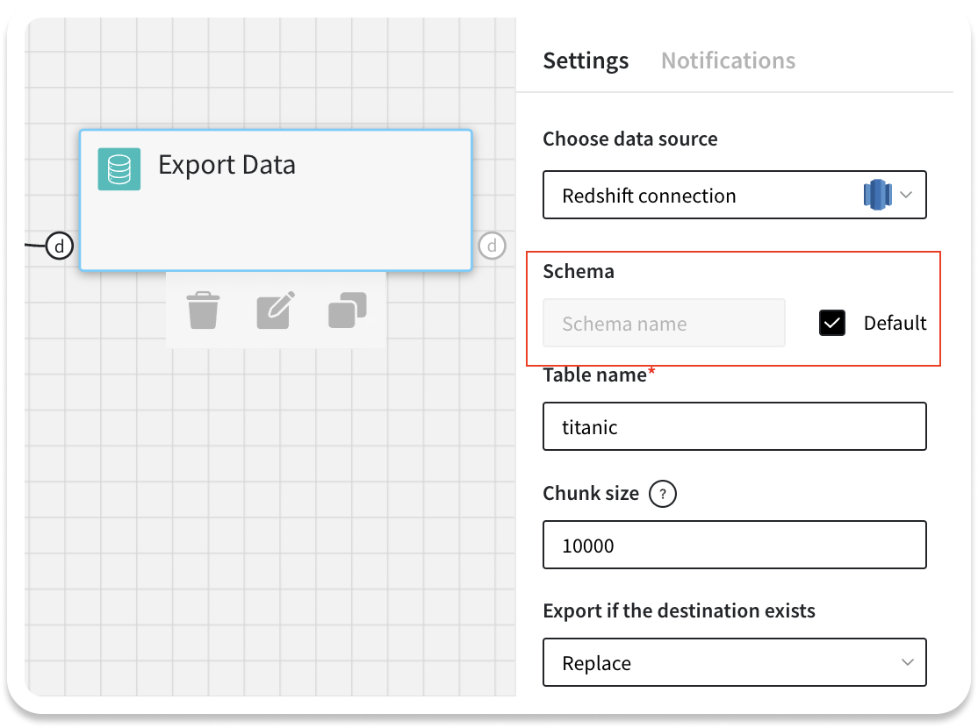The image size is (978, 728).
Task: Edit the Export Data node with pencil icon
Action: click(275, 310)
